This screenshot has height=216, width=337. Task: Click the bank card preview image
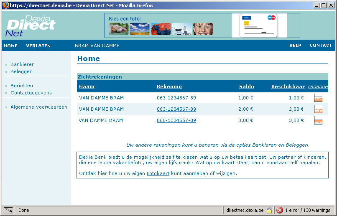(x=259, y=26)
